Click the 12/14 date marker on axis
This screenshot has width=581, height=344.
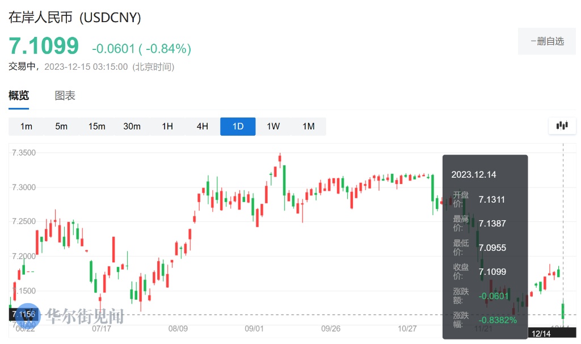click(541, 333)
